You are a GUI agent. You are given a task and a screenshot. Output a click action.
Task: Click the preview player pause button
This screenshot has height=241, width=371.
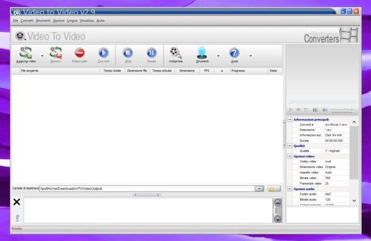coord(299,110)
